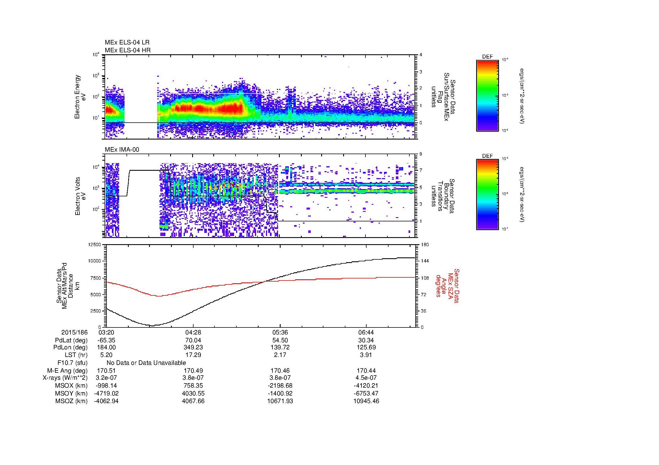Click the 'MSOY (km)' row label
The image size is (659, 465).
(71, 393)
